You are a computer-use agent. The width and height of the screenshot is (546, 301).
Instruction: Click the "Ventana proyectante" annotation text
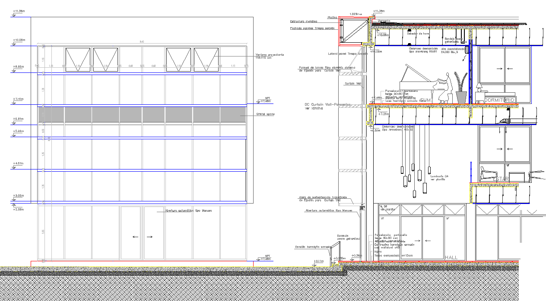point(270,56)
